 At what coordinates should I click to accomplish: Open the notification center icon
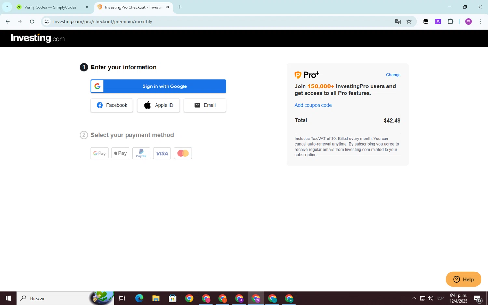click(x=478, y=298)
